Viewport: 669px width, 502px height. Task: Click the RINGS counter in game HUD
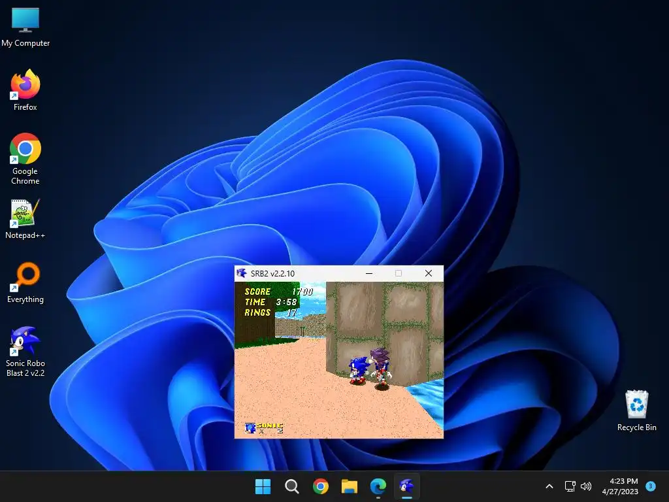270,312
